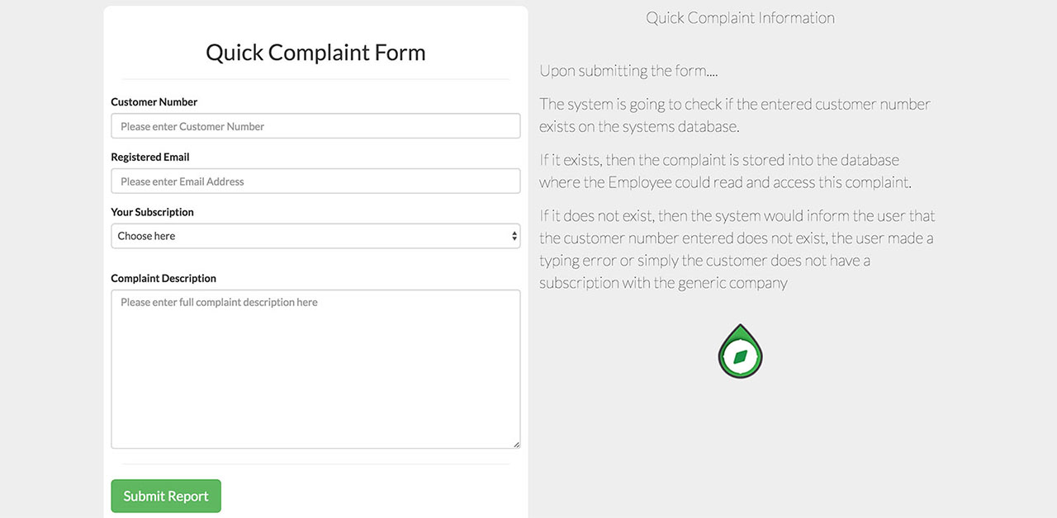Click the green compass drop logo
1057x518 pixels.
[x=741, y=351]
